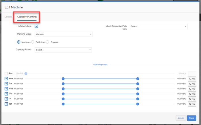Image resolution: width=201 pixels, height=125 pixels.
Task: Select the Machines radio button
Action: coord(19,42)
